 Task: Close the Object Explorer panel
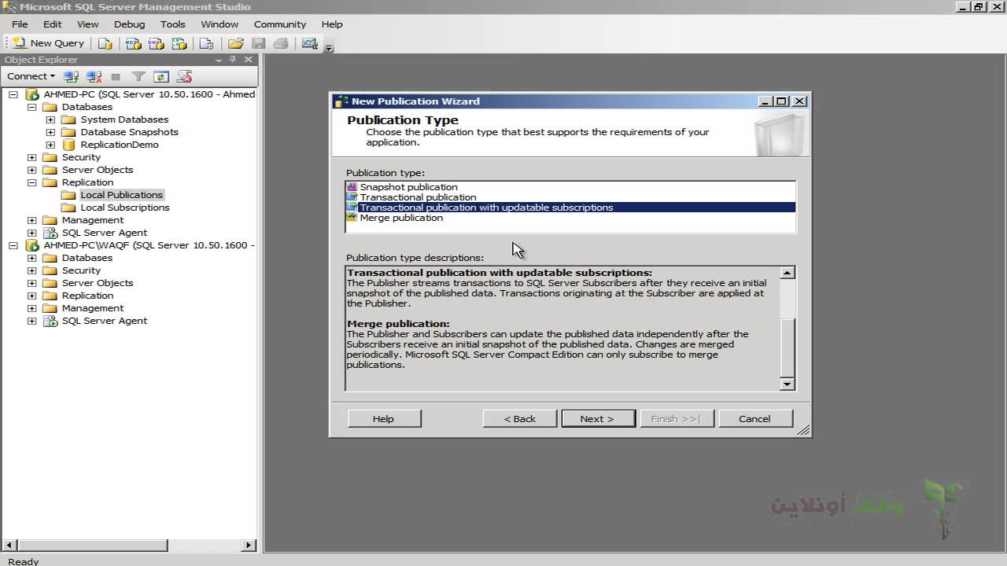coord(248,60)
